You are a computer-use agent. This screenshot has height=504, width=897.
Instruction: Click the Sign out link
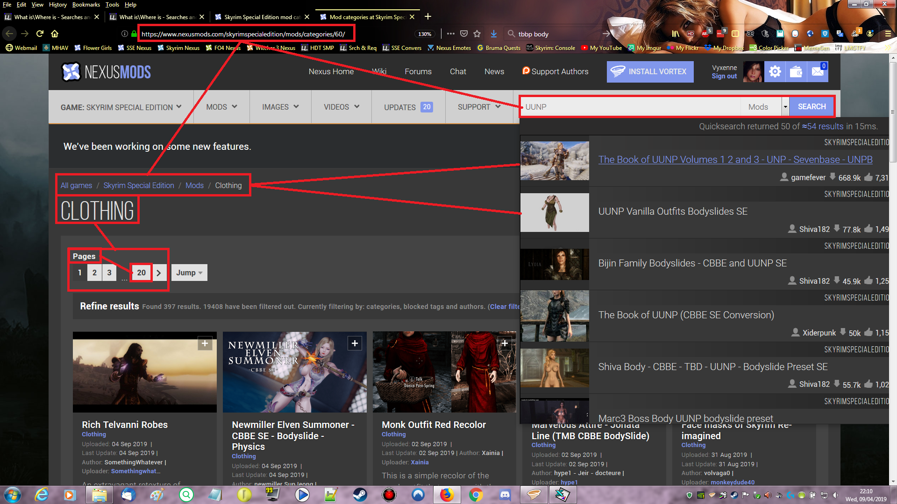click(x=724, y=77)
